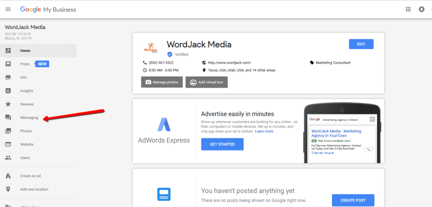Click the Add new location pin icon
This screenshot has width=432, height=207.
(x=8, y=189)
